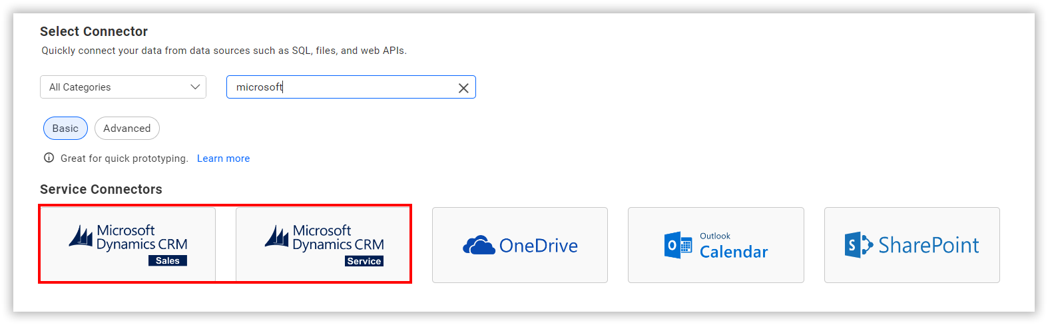Select Microsoft Dynamics CRM Sales connector
This screenshot has height=325, width=1048.
tap(128, 245)
